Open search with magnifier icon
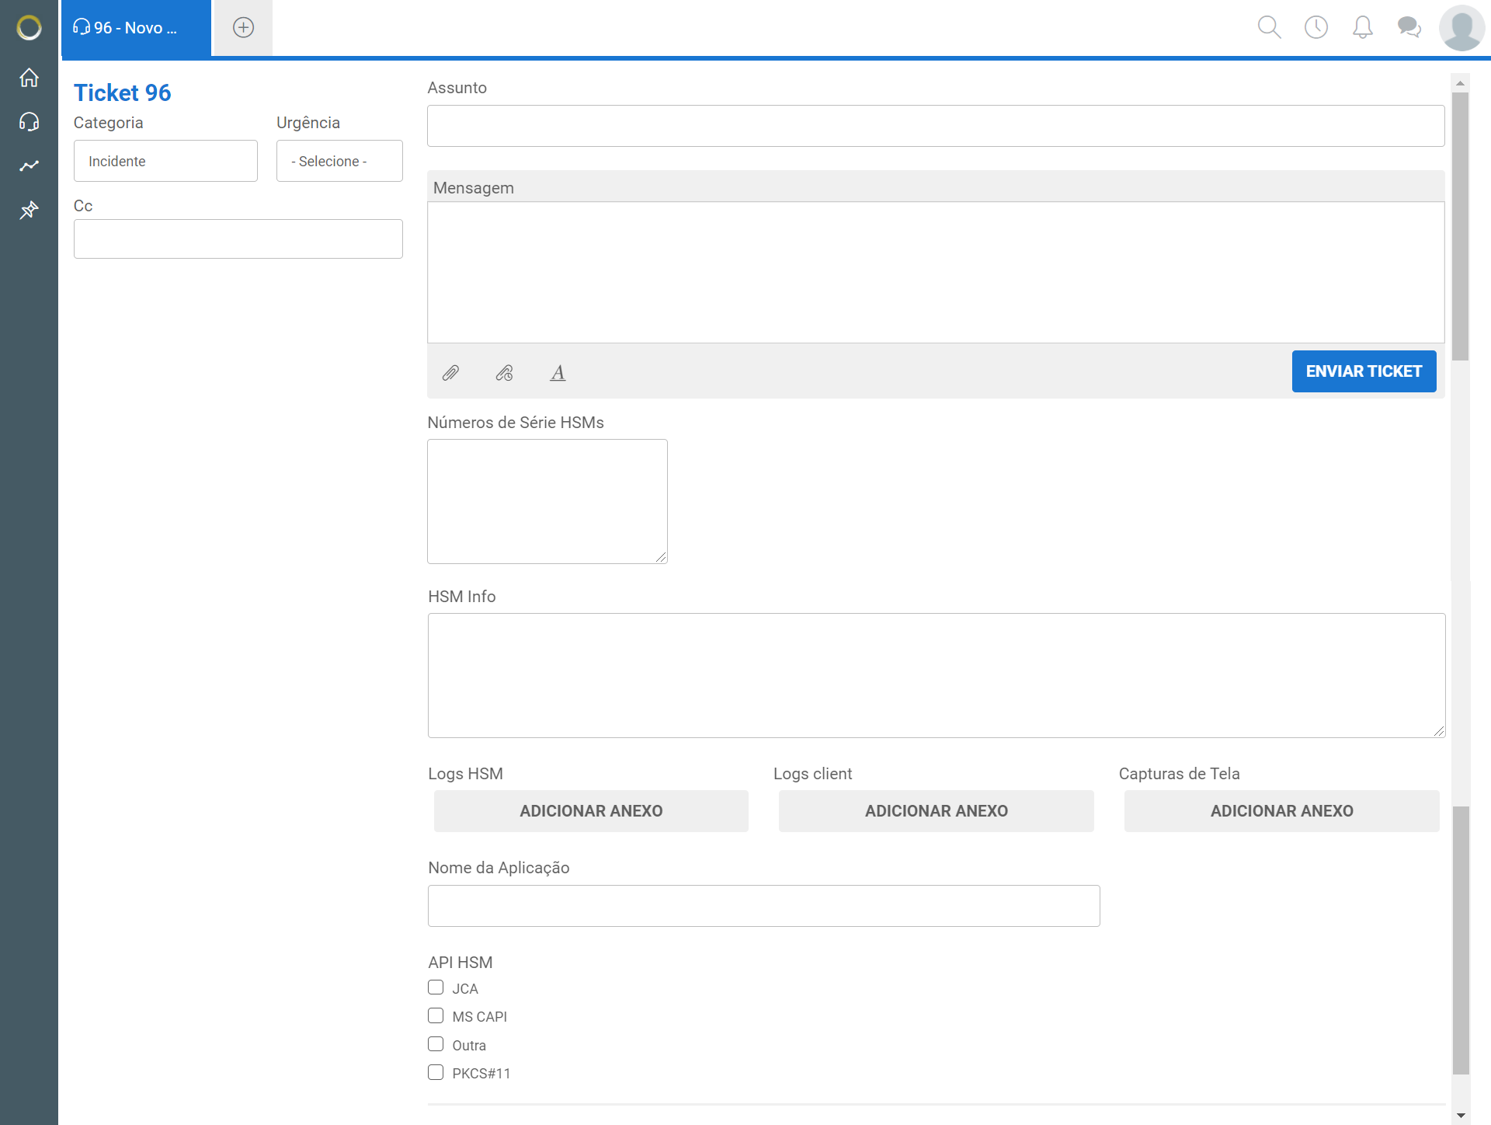Screen dimensions: 1491x1125 pos(1269,27)
